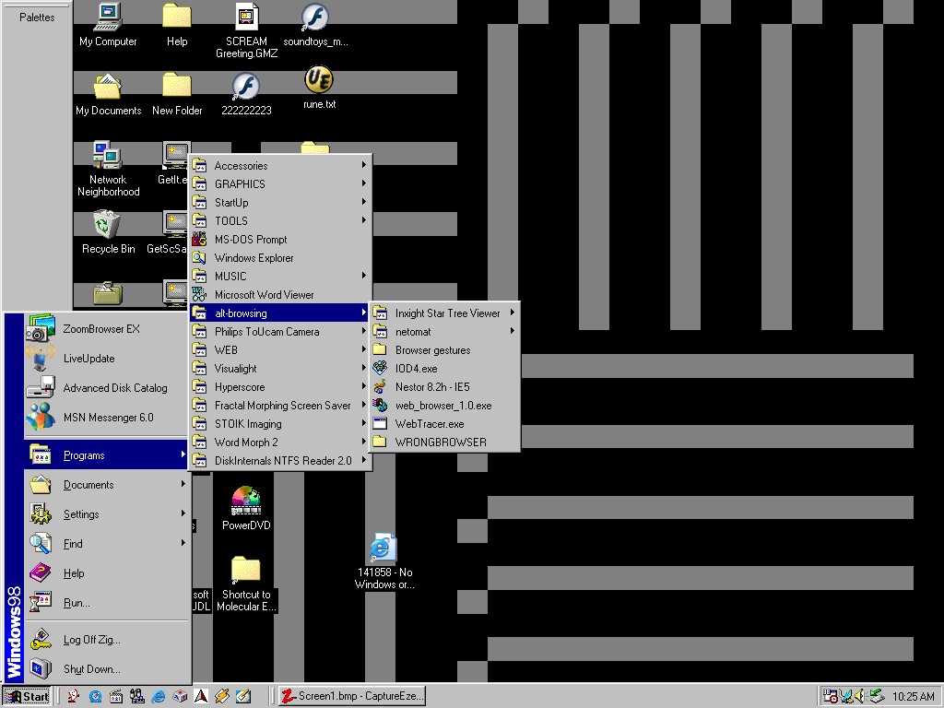Select WebTracer.exe in the alt-browsing menu
The image size is (944, 708).
point(430,424)
